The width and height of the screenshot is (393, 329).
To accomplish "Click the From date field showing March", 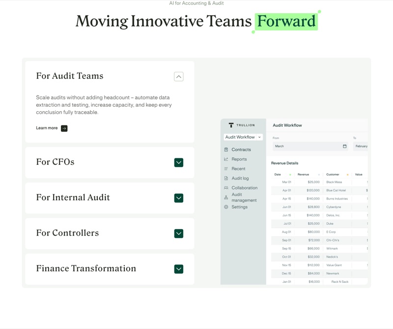I will point(310,147).
